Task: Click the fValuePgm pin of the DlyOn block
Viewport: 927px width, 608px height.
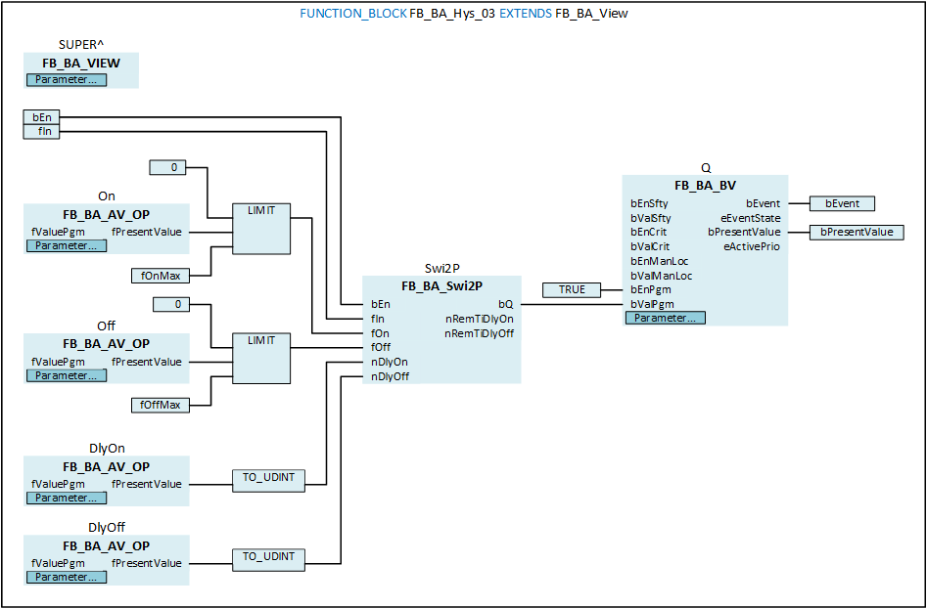Action: [x=58, y=484]
